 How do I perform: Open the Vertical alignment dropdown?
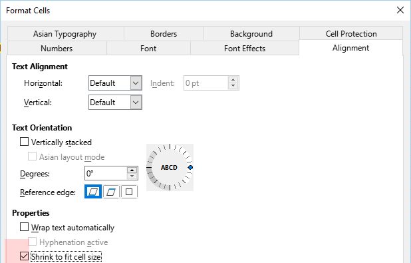[136, 102]
